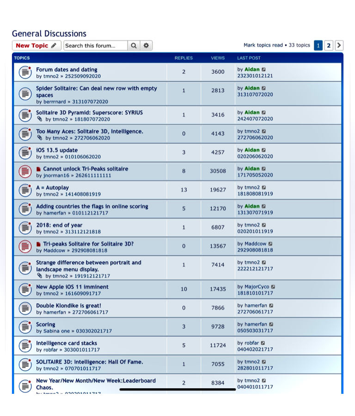Open topic A = Autoplay
The height and width of the screenshot is (416, 355).
[x=53, y=188]
